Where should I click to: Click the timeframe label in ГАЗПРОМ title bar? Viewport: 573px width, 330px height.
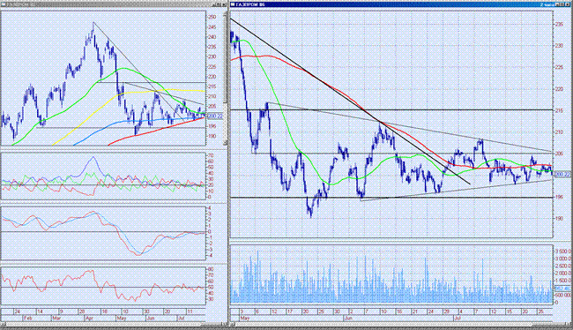click(547, 4)
